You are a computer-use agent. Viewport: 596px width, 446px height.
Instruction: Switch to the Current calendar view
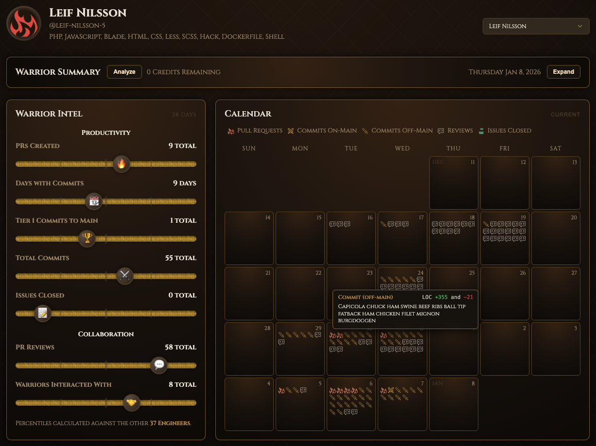pos(565,115)
